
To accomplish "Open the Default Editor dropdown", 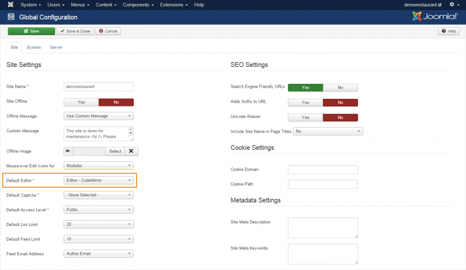I will [99, 180].
